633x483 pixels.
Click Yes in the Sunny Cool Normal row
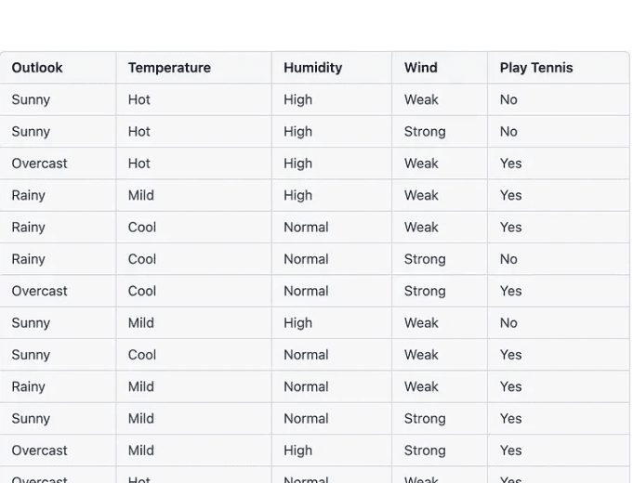point(510,355)
